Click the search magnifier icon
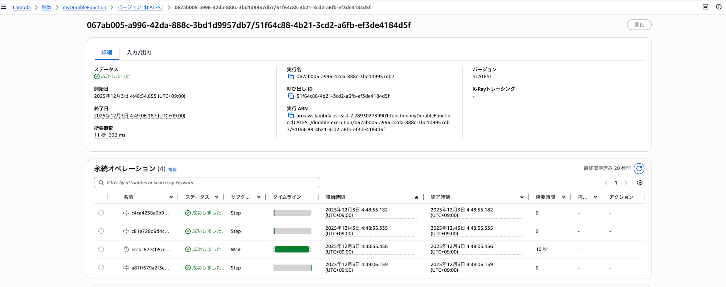Screen dimensions: 726x287 tap(101, 183)
